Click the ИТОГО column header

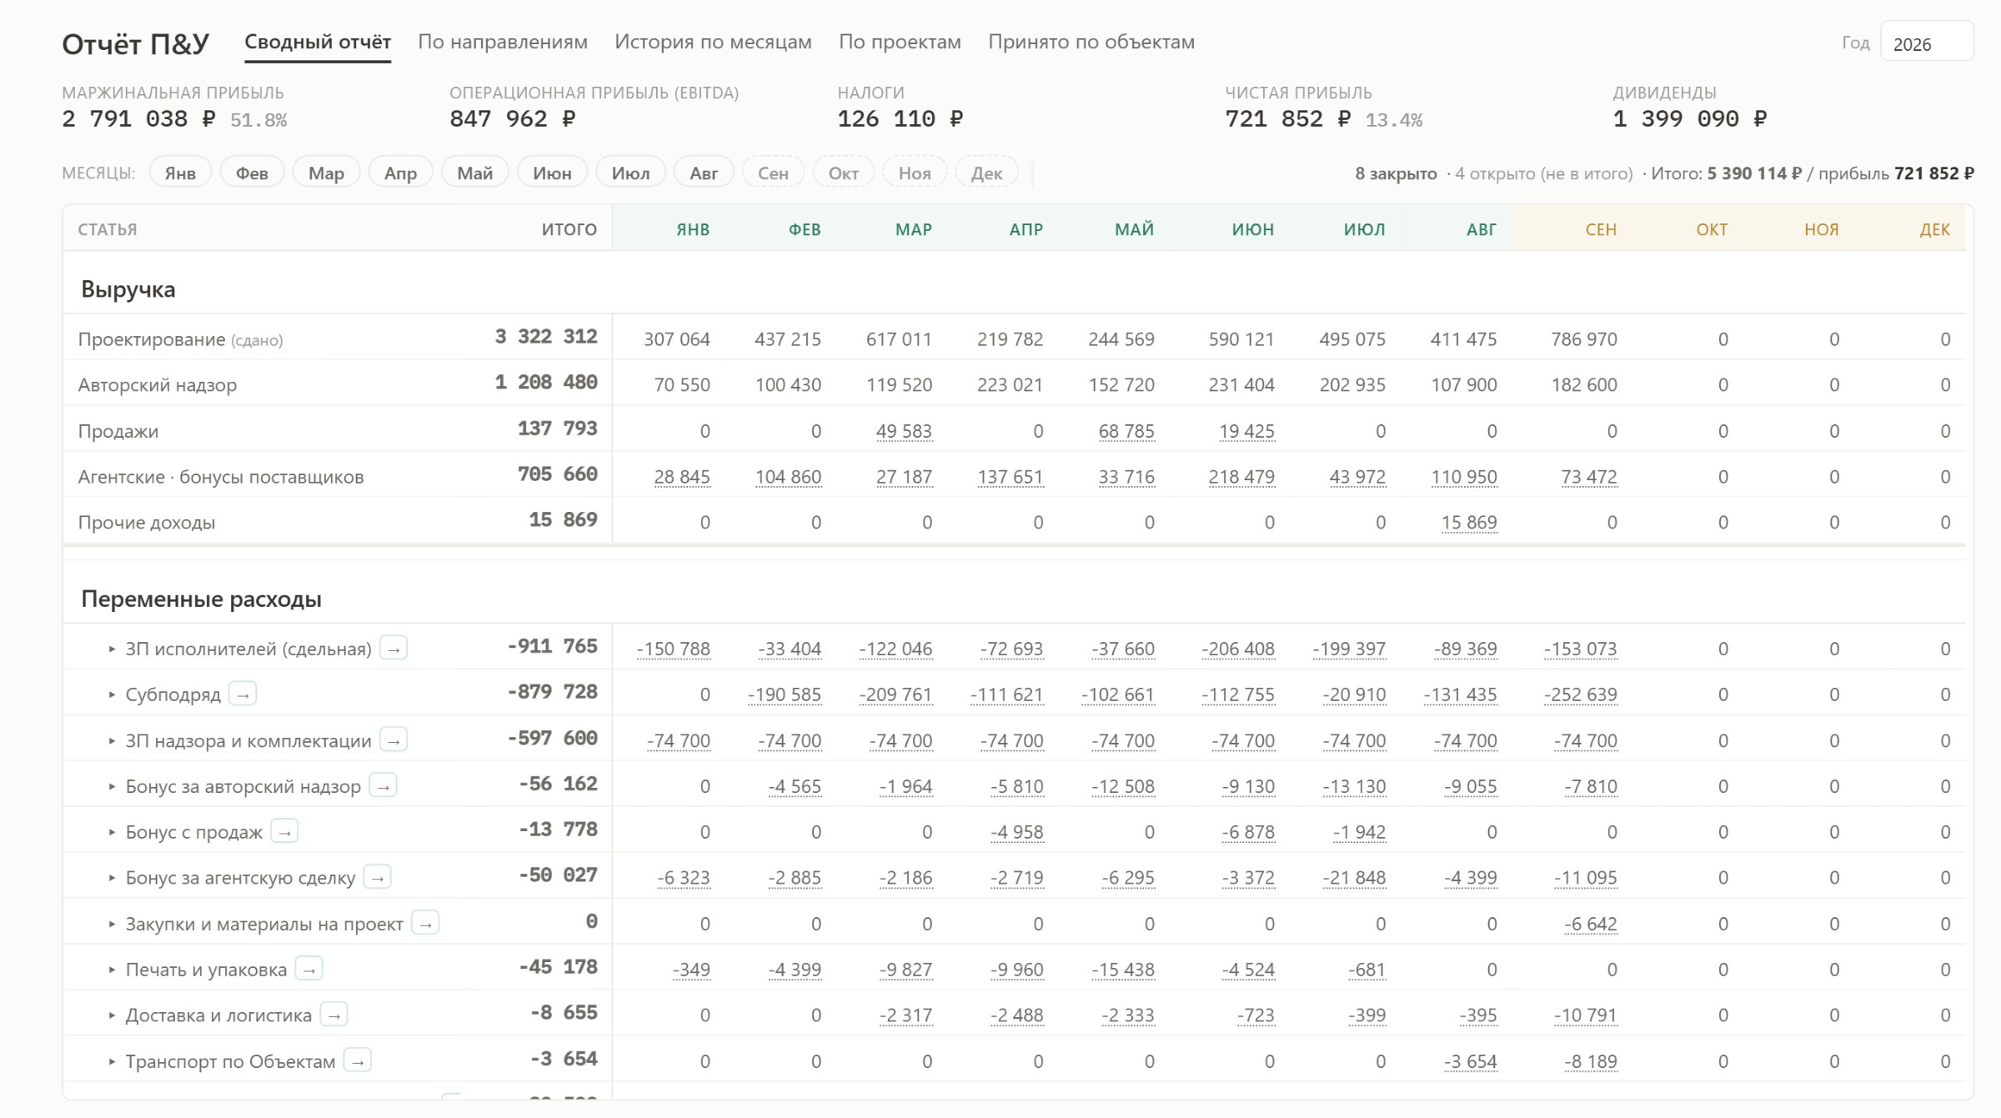569,229
